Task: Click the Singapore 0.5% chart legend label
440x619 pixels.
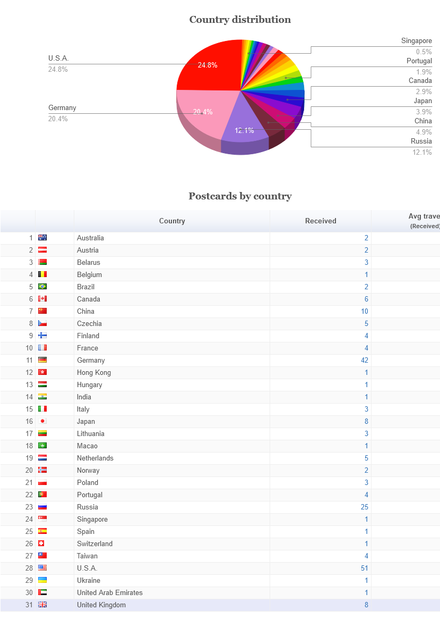Action: pos(416,46)
